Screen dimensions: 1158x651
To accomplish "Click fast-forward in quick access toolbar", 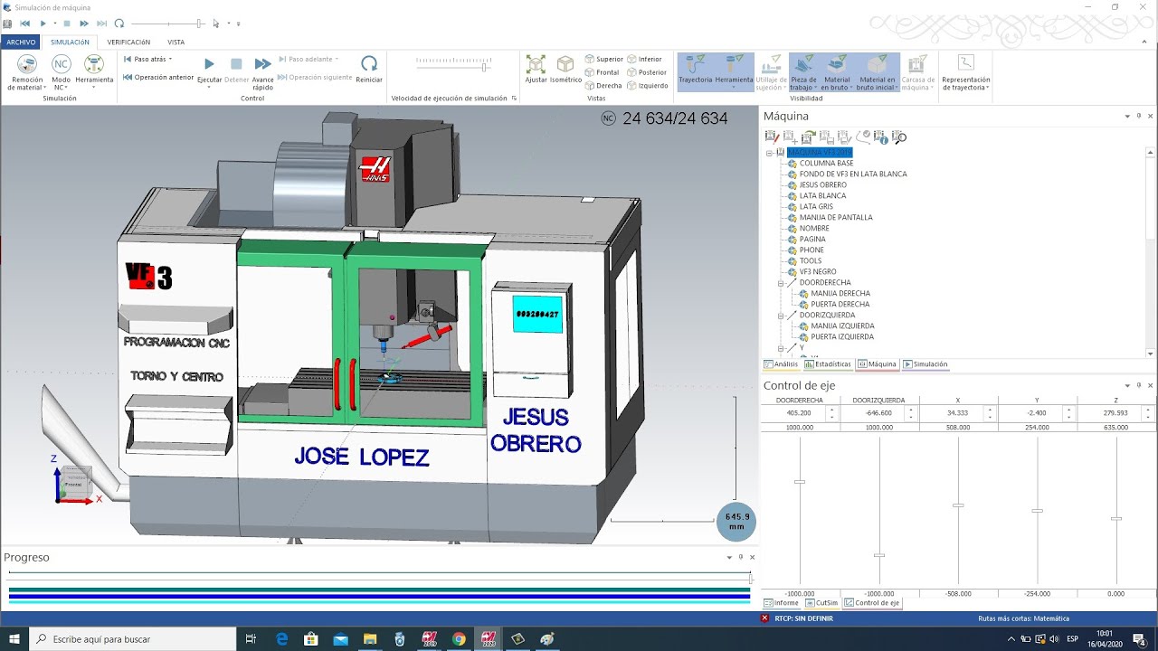I will 84,24.
